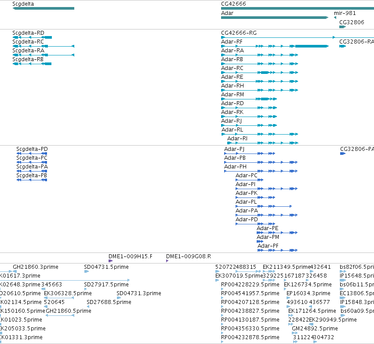The image size is (374, 344).
Task: Click the DME1-009G08.R feature label
Action: tap(189, 256)
